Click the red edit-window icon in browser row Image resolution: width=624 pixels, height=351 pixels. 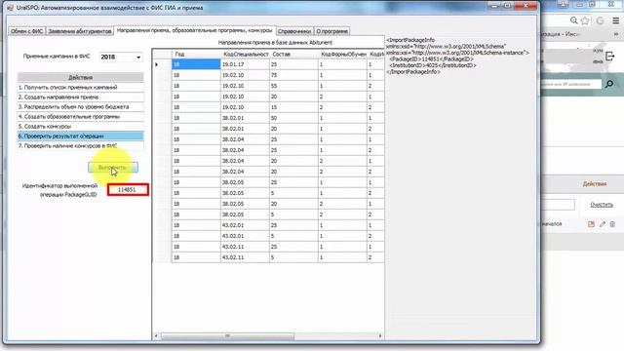pos(591,224)
